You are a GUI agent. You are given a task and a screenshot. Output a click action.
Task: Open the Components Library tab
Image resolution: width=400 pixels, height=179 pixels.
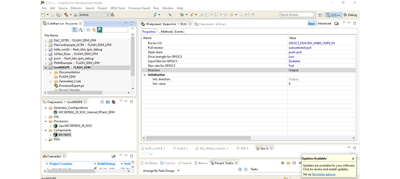pos(210,24)
